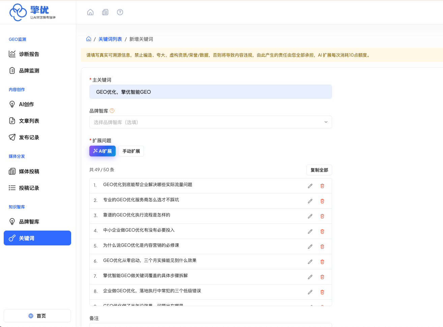This screenshot has height=327, width=443.
Task: Open the document icon in top toolbar
Action: click(105, 12)
